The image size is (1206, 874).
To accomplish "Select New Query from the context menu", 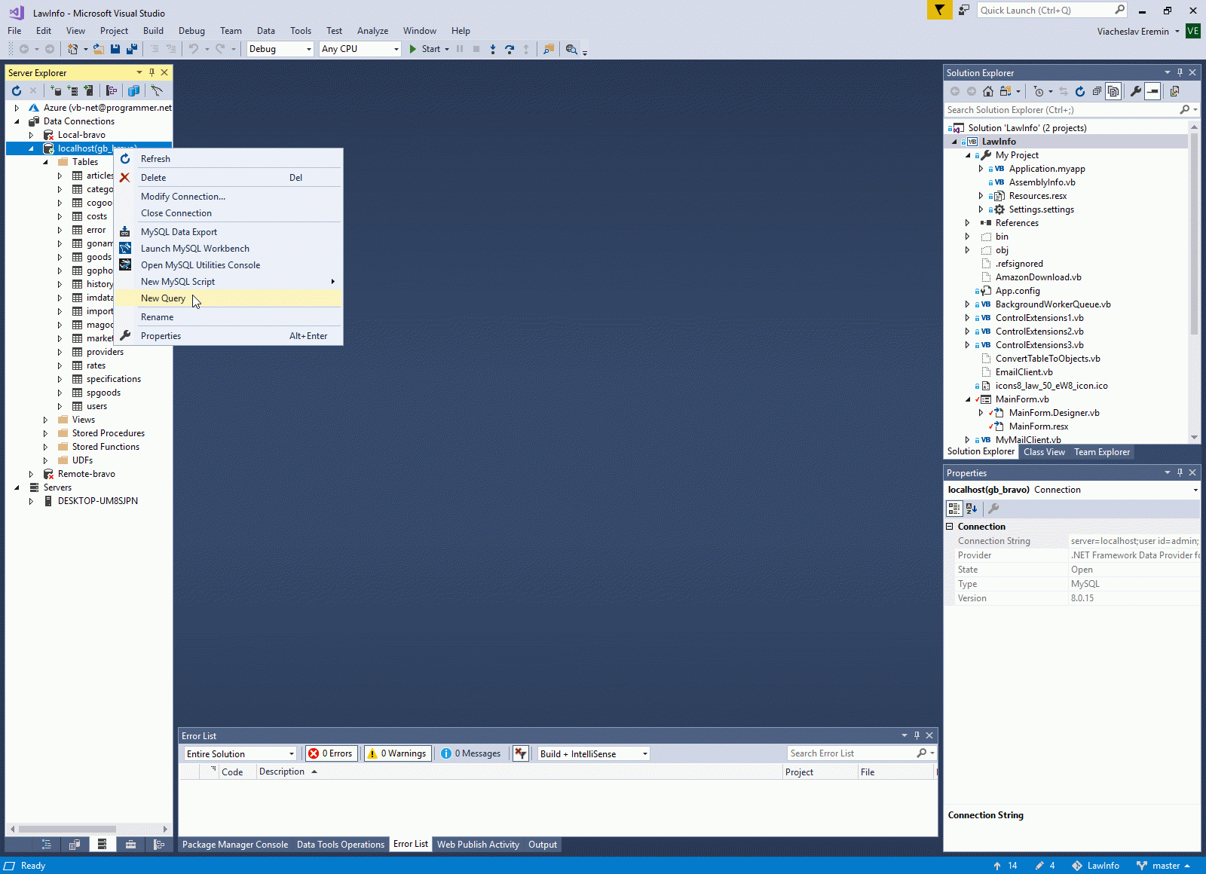I will 228,298.
